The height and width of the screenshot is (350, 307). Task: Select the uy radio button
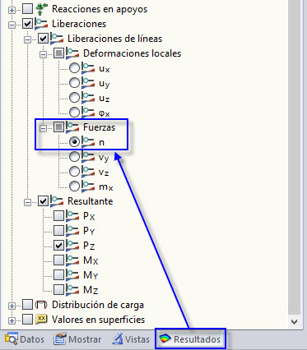[74, 83]
